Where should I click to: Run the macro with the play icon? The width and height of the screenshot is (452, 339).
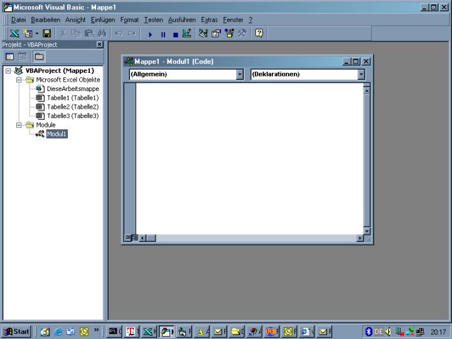click(151, 35)
